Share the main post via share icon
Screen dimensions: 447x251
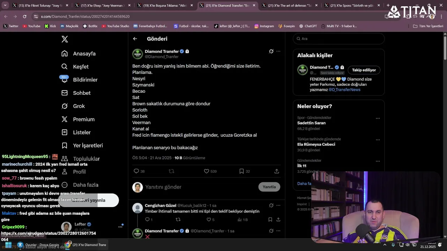[277, 171]
